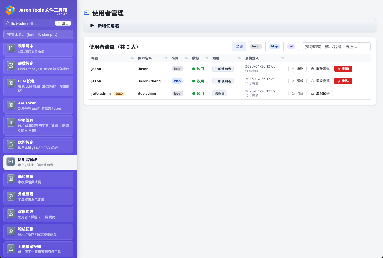
Task: Click the 字型管理 typography icon
Action: (x=11, y=122)
